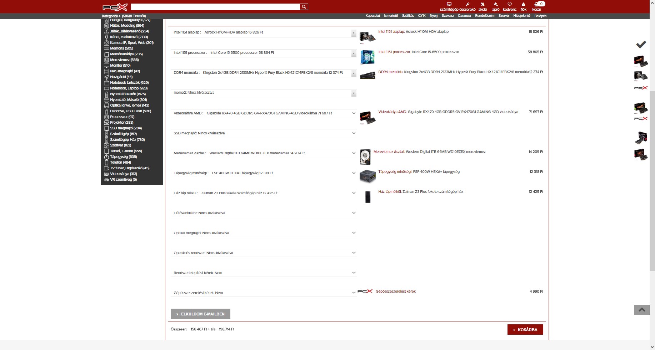The image size is (655, 350).
Task: Open the GYIK menu item
Action: click(x=422, y=16)
